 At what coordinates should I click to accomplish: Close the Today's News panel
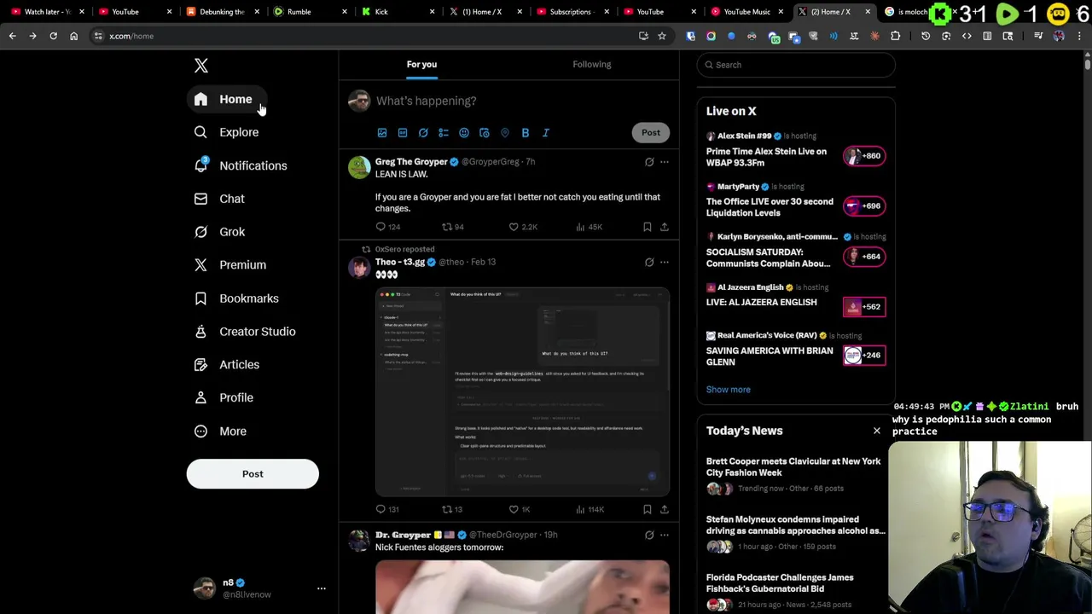(x=876, y=431)
